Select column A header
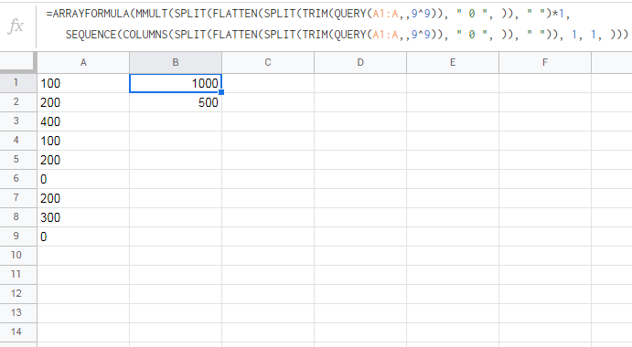The height and width of the screenshot is (347, 632). 83,62
